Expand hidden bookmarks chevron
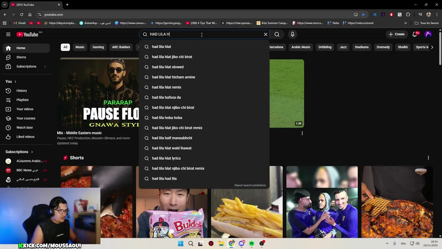The image size is (442, 249). pos(405,23)
